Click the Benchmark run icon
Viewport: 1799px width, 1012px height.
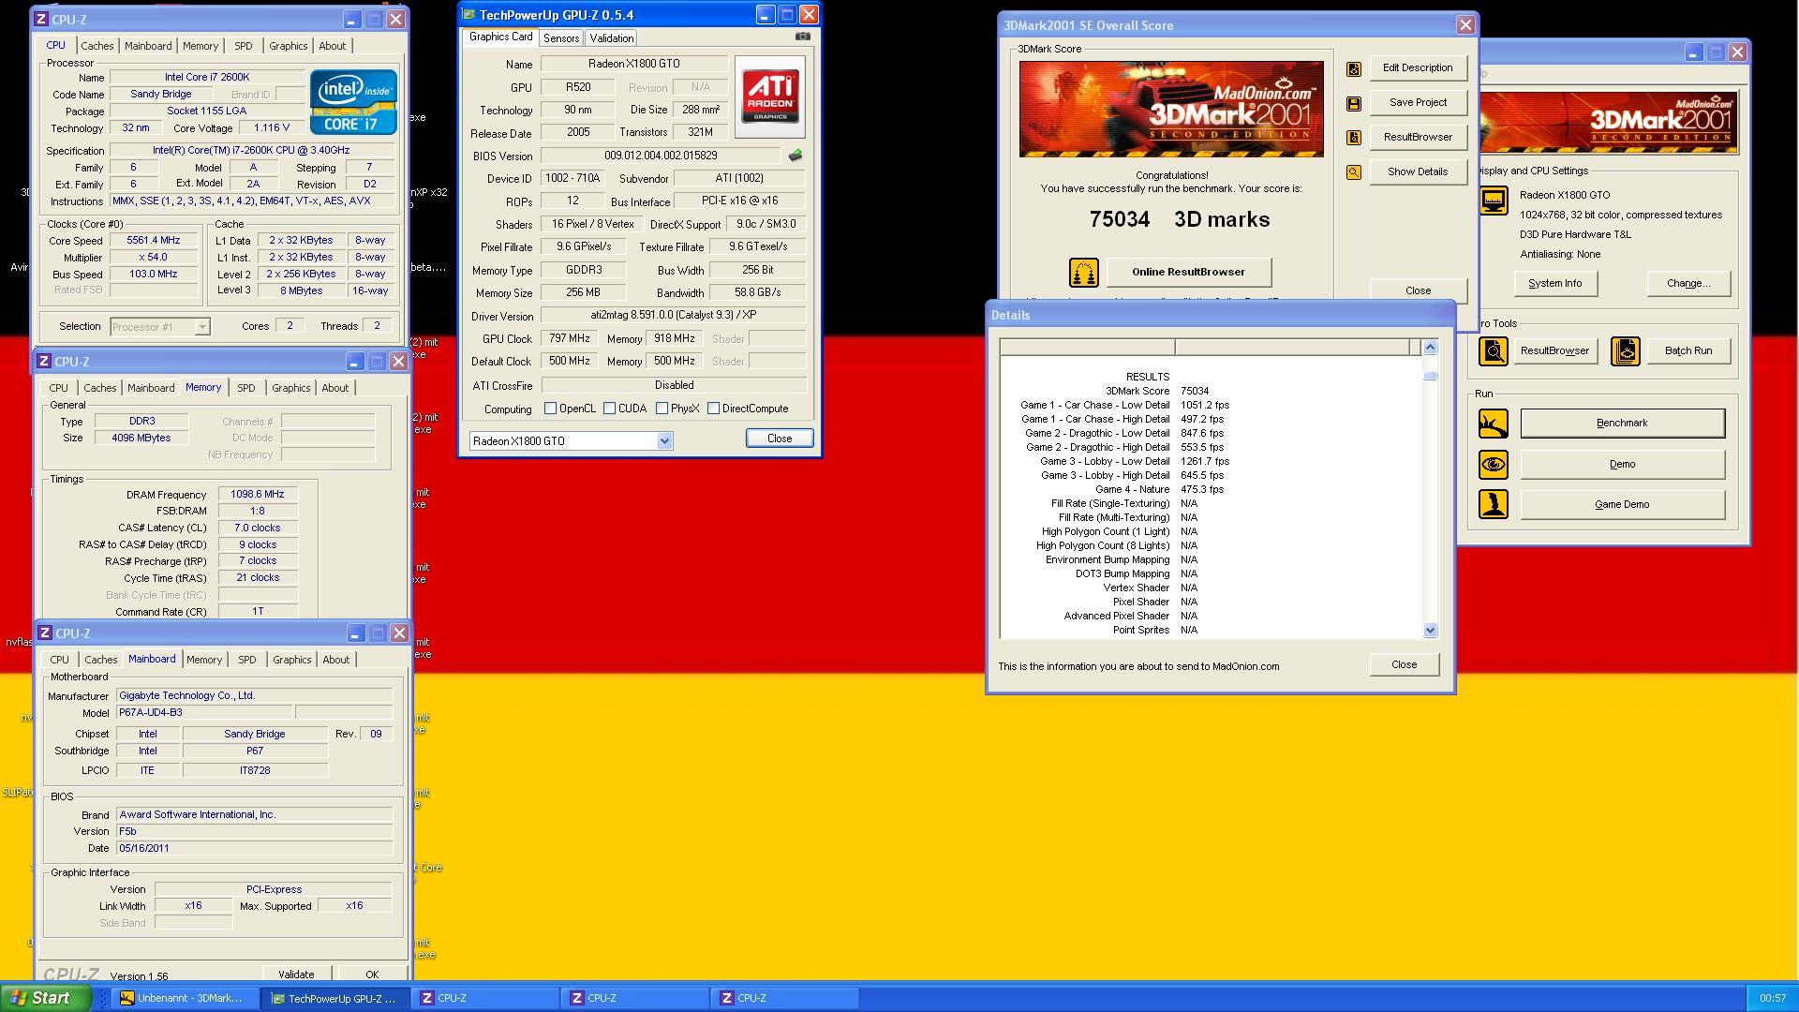[1494, 424]
